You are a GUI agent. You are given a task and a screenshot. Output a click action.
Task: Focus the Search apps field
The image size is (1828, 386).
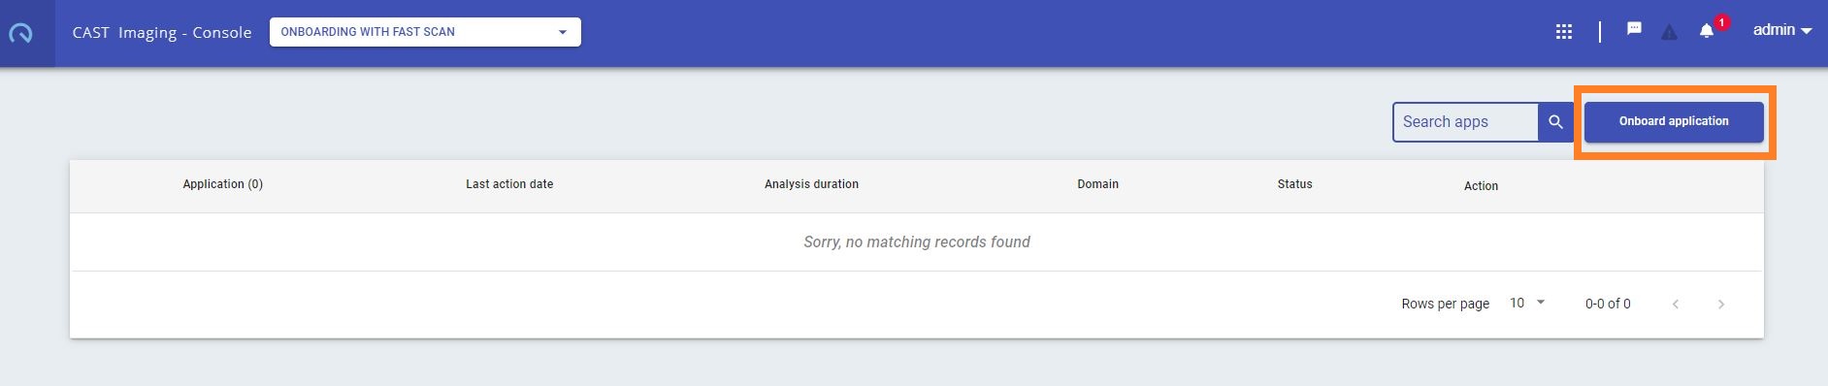pyautogui.click(x=1465, y=122)
